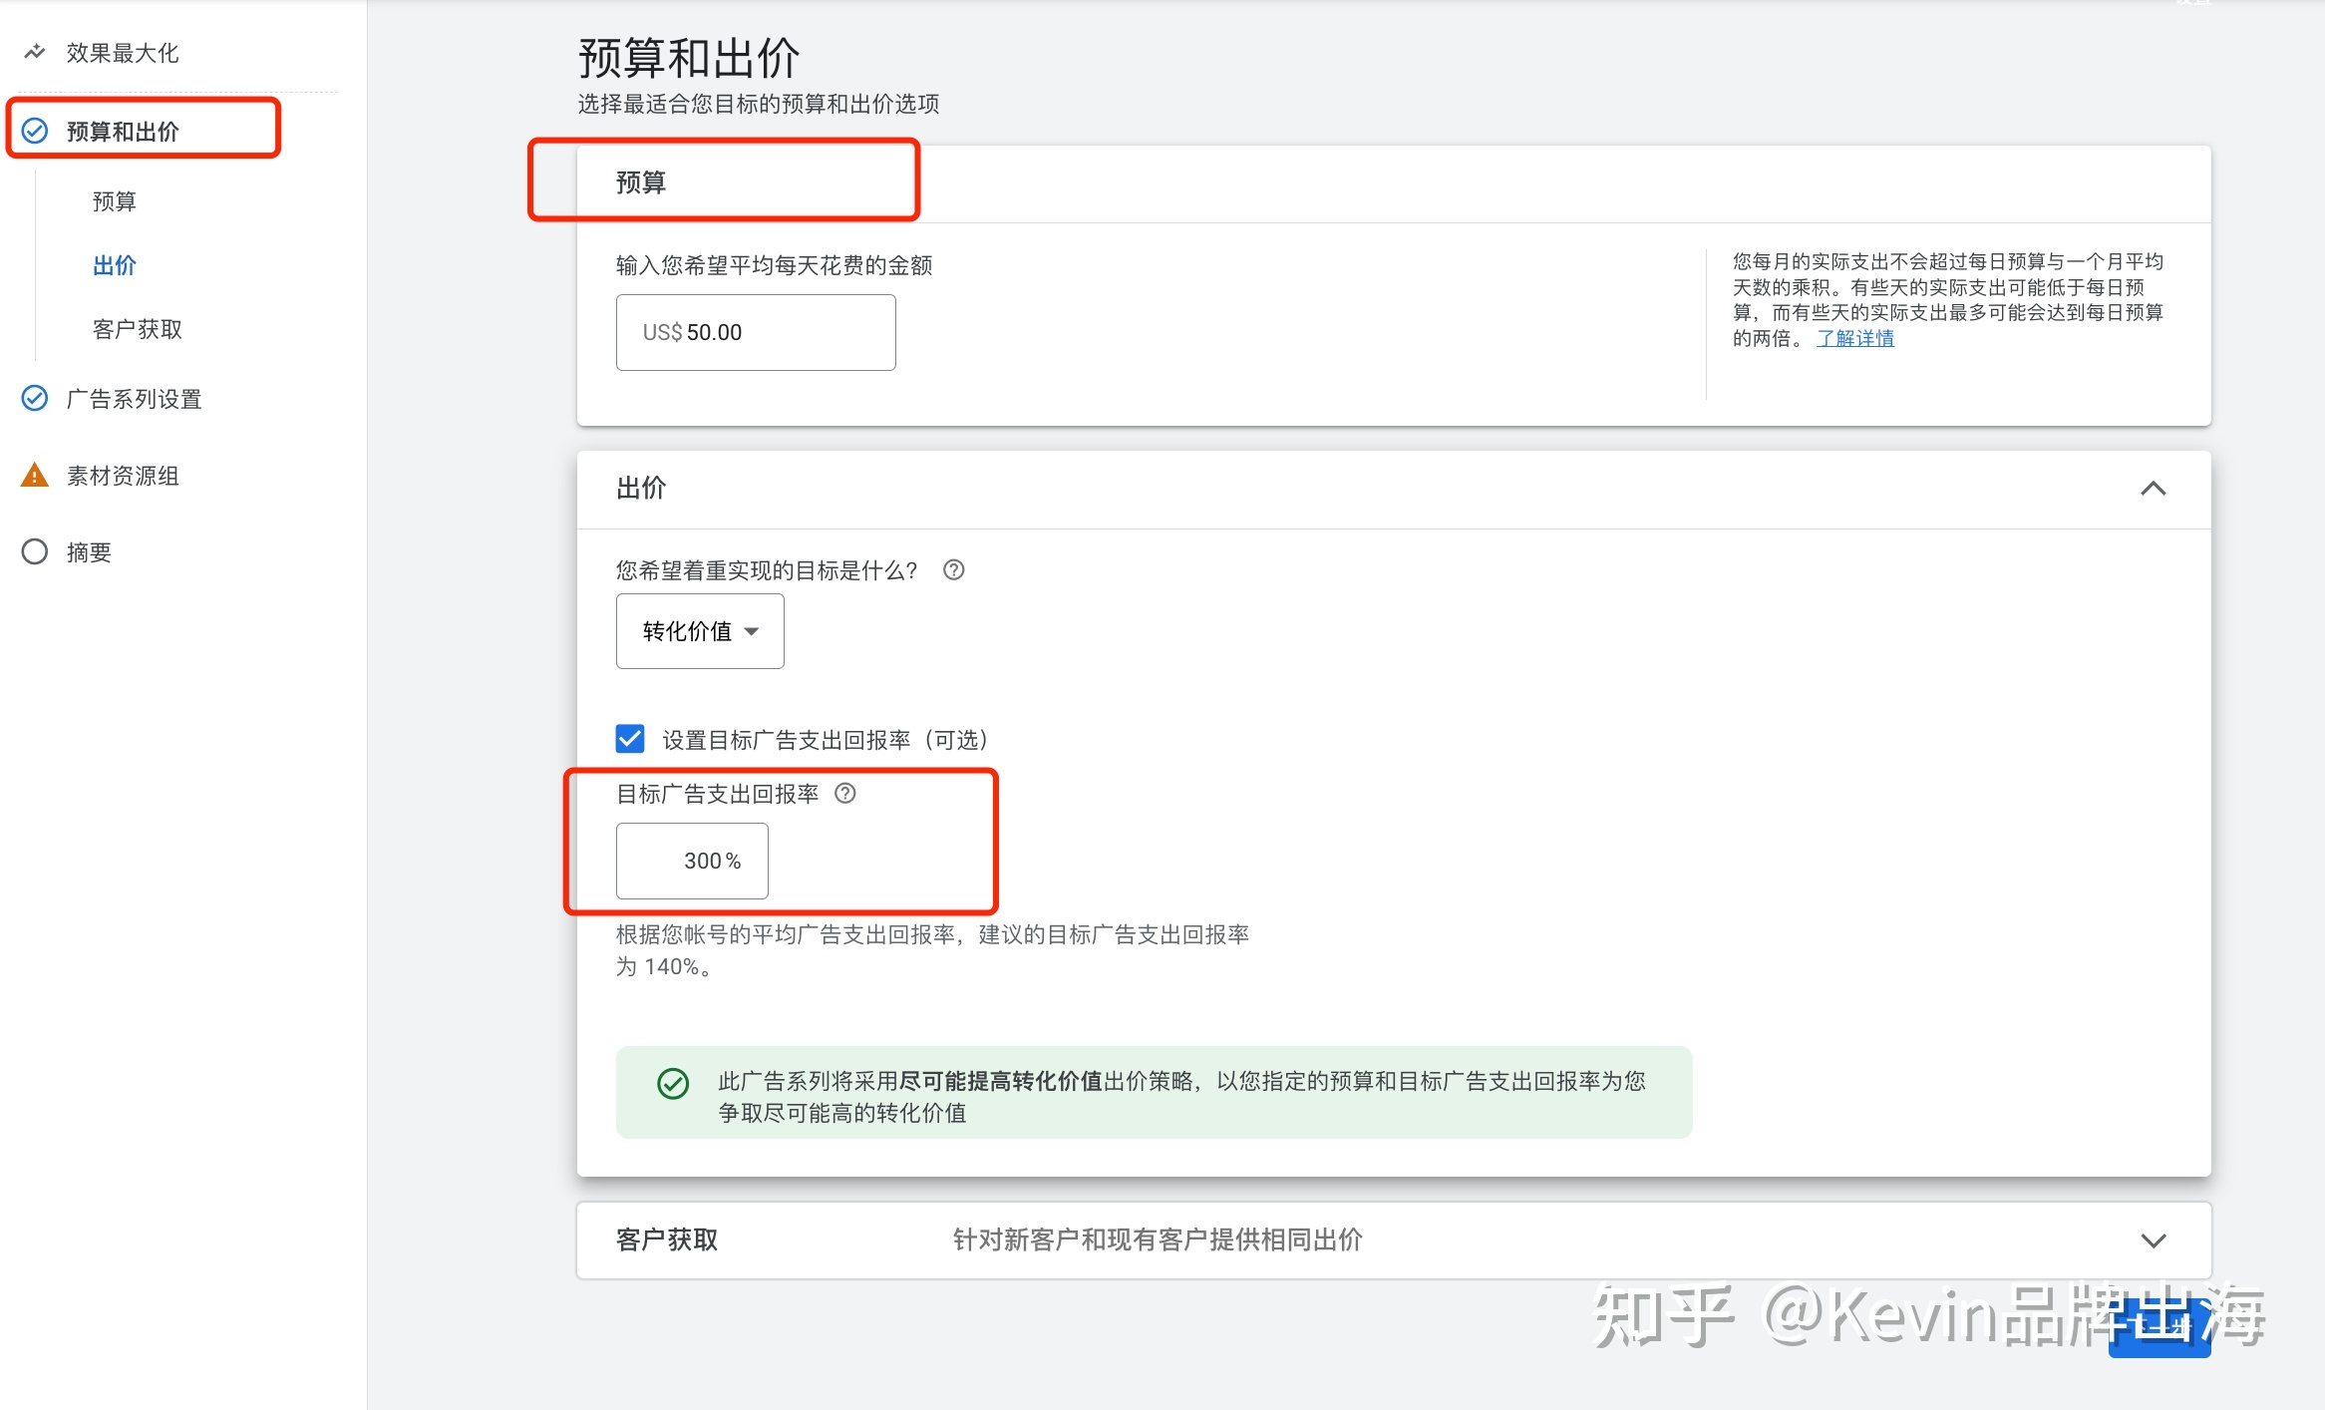Image resolution: width=2325 pixels, height=1410 pixels.
Task: Select 预算和出价 step in sidebar
Action: (x=123, y=132)
